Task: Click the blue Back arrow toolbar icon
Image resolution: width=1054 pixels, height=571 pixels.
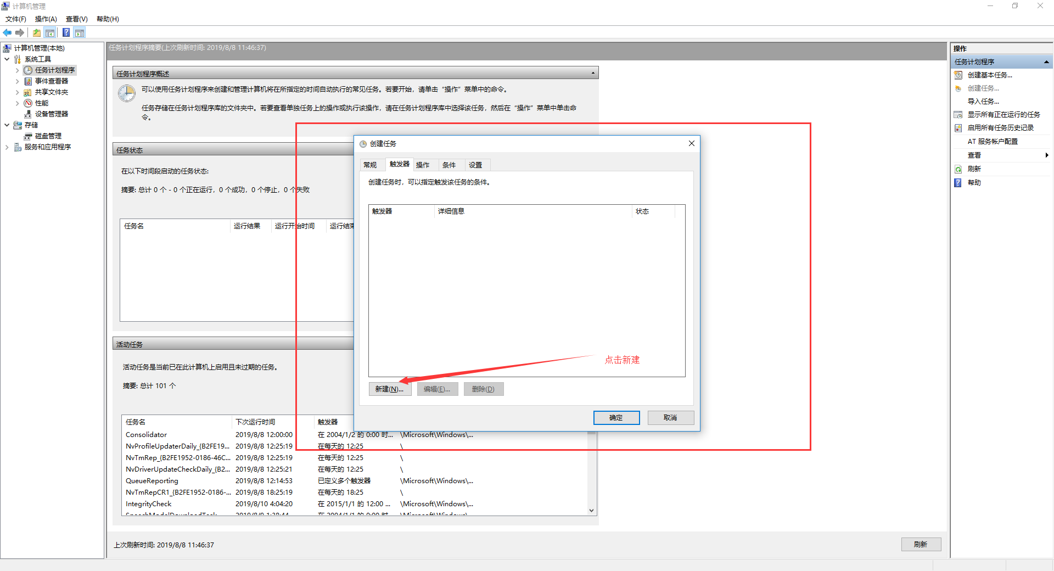Action: click(x=7, y=32)
